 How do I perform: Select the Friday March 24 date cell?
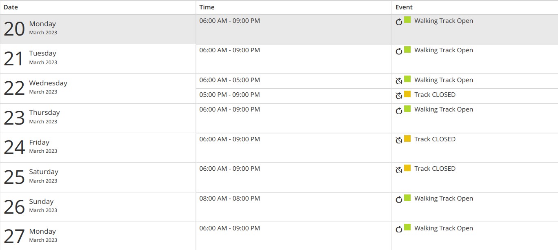click(x=98, y=147)
